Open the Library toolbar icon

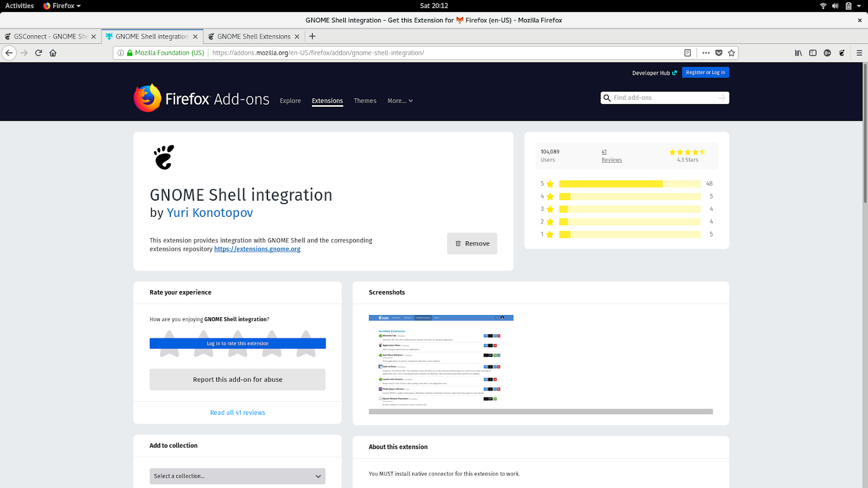pos(799,53)
